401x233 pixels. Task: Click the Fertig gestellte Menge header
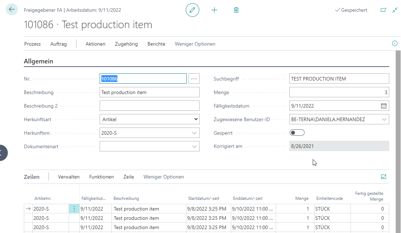(369, 196)
